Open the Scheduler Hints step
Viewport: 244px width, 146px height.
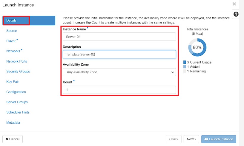(18, 112)
